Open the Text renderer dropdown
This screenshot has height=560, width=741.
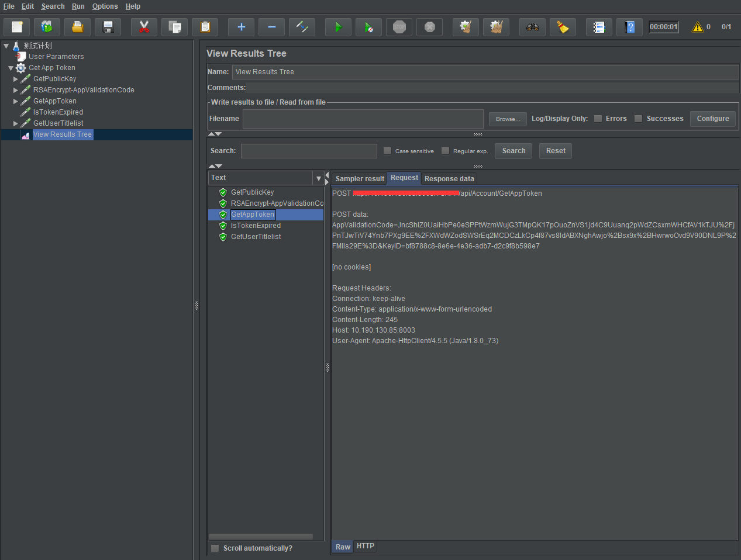(318, 178)
